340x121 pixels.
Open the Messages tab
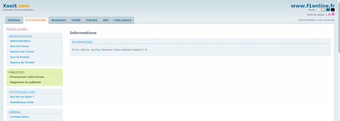(x=58, y=20)
